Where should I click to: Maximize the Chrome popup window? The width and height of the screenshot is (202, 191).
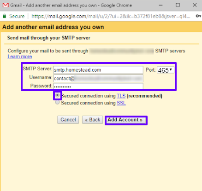178,5
